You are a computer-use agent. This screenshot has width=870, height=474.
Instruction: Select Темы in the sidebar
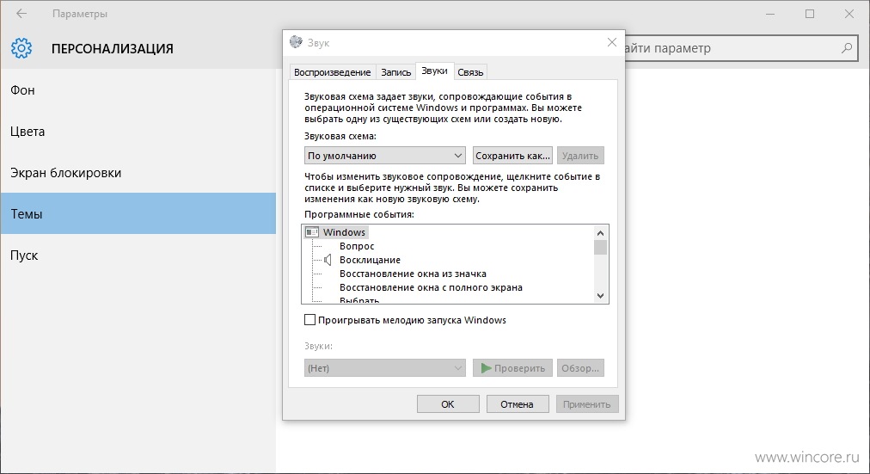(x=138, y=213)
